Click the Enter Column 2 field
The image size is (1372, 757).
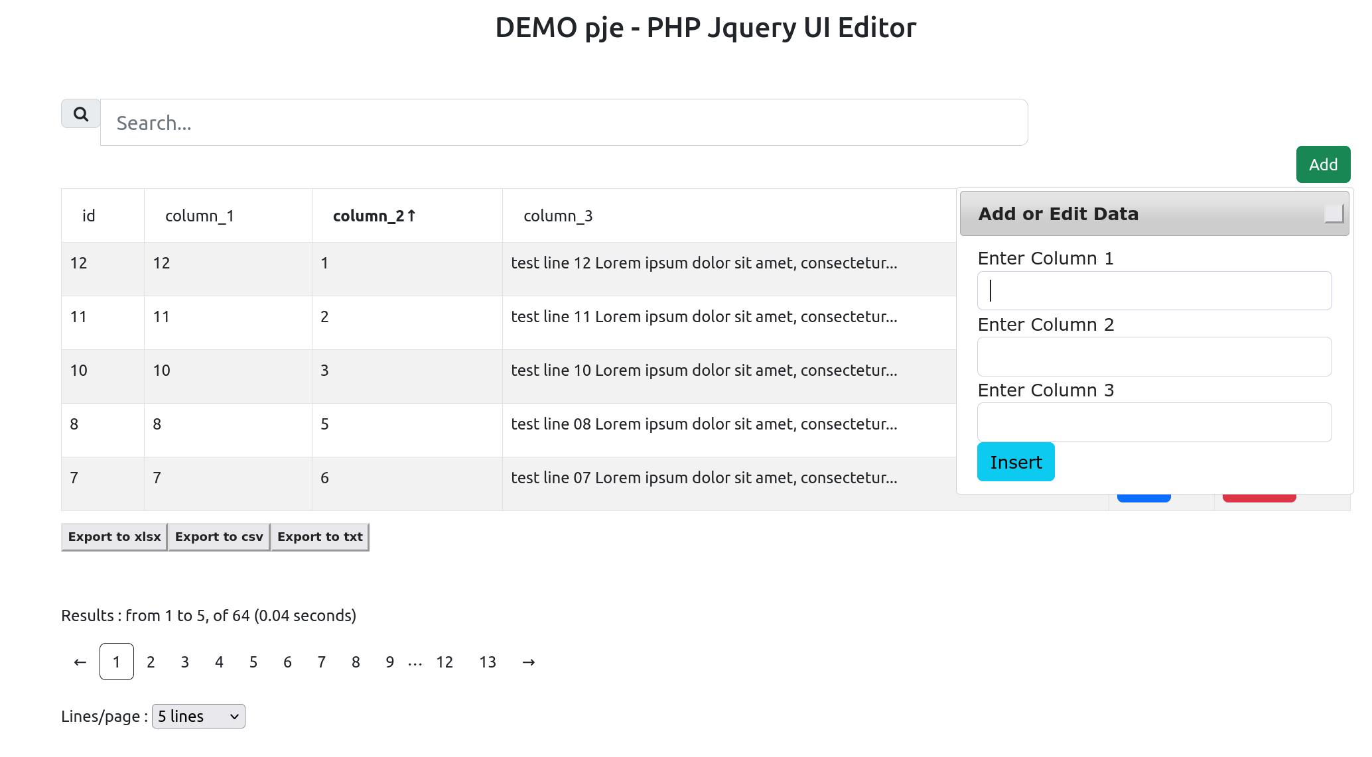[1154, 357]
